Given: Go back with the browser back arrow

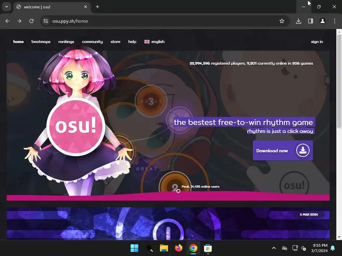Looking at the screenshot, I should (7, 21).
